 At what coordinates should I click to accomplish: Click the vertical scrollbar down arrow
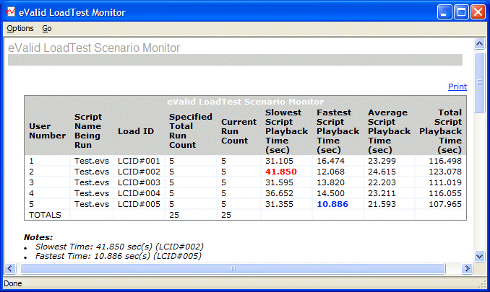tap(479, 257)
